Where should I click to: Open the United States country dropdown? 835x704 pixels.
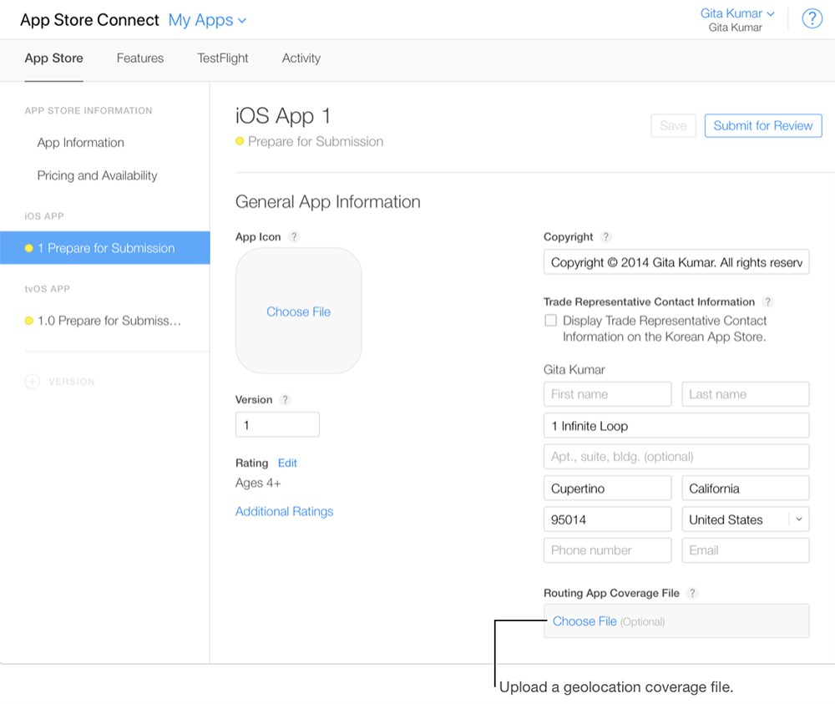click(x=746, y=519)
